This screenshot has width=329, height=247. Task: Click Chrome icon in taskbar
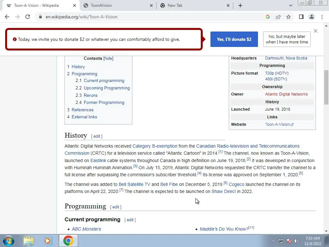pyautogui.click(x=68, y=241)
